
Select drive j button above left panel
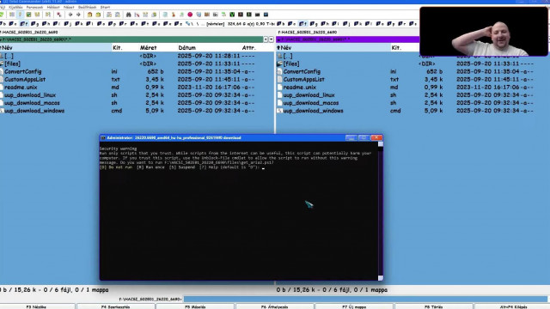(67, 23)
